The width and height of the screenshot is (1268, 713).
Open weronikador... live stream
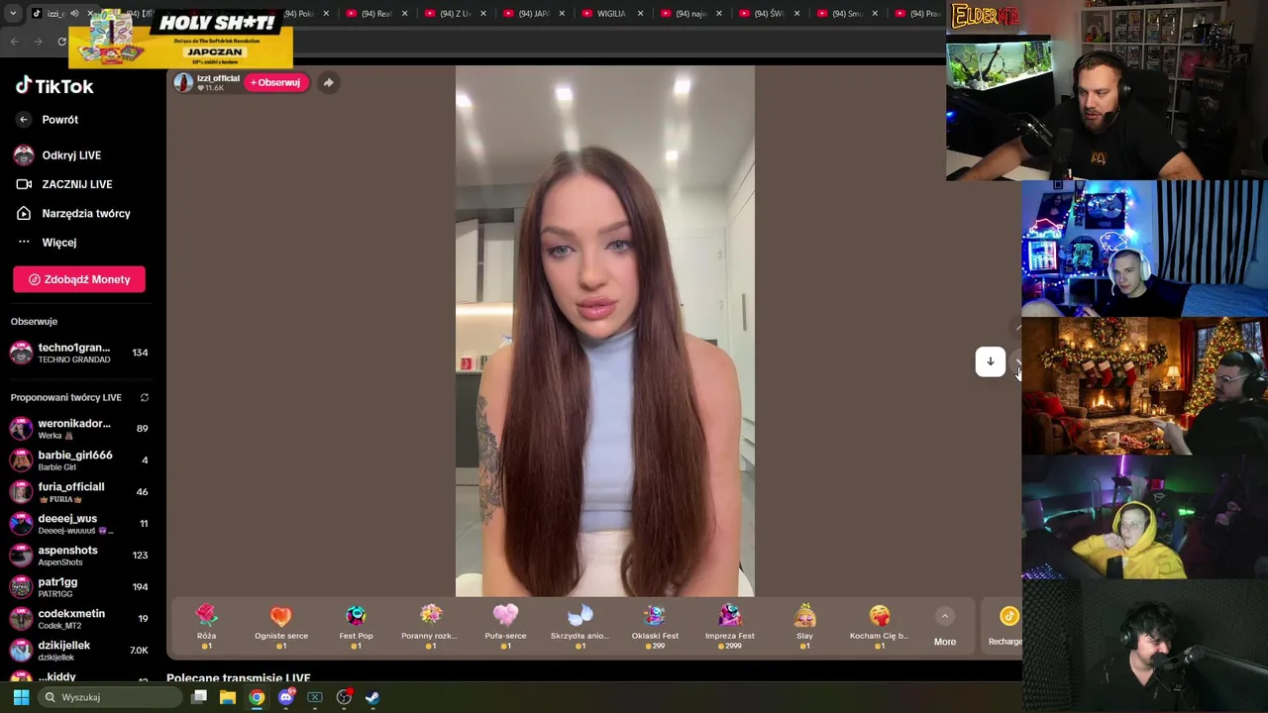(x=79, y=429)
